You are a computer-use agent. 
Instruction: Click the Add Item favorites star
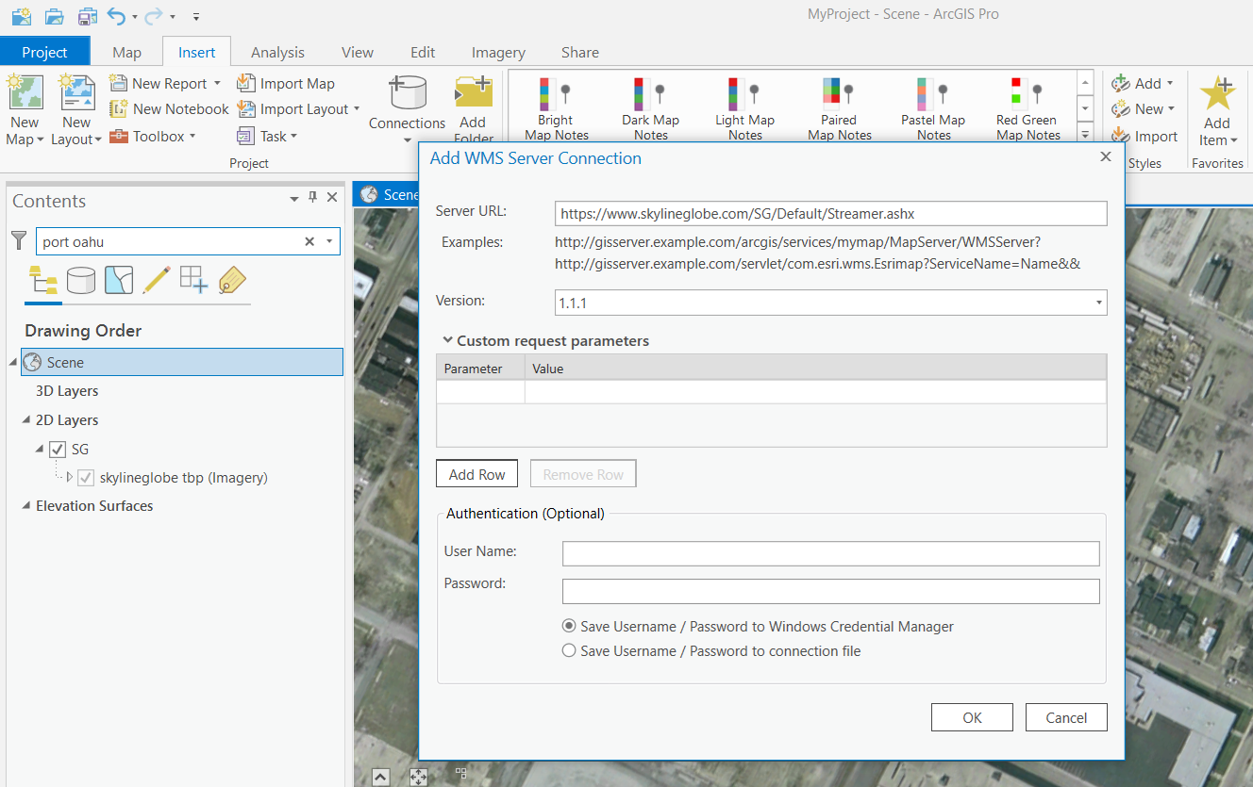pos(1217,110)
